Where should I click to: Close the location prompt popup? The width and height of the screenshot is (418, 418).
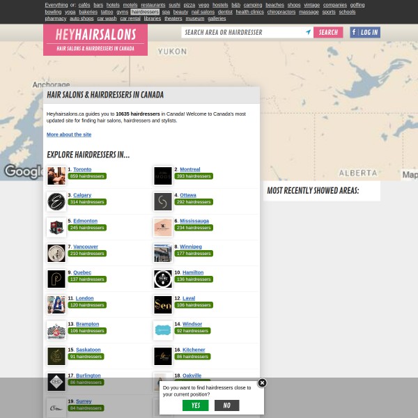[x=262, y=383]
